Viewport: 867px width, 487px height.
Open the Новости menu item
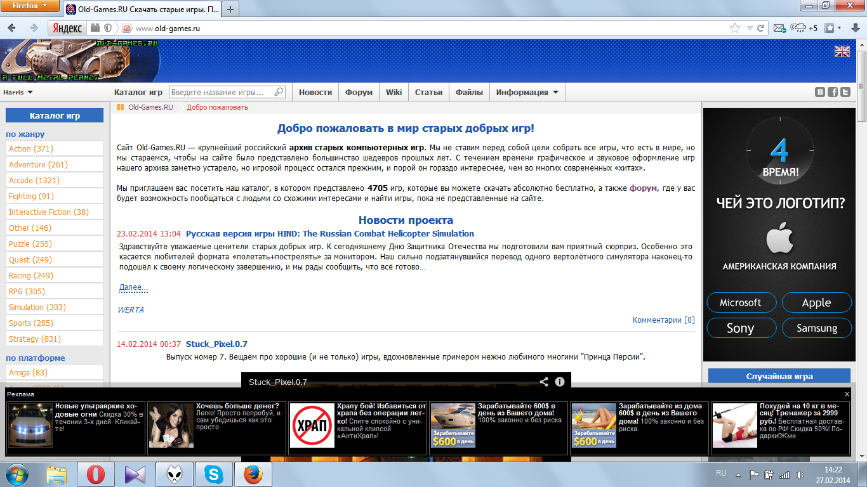click(x=315, y=92)
